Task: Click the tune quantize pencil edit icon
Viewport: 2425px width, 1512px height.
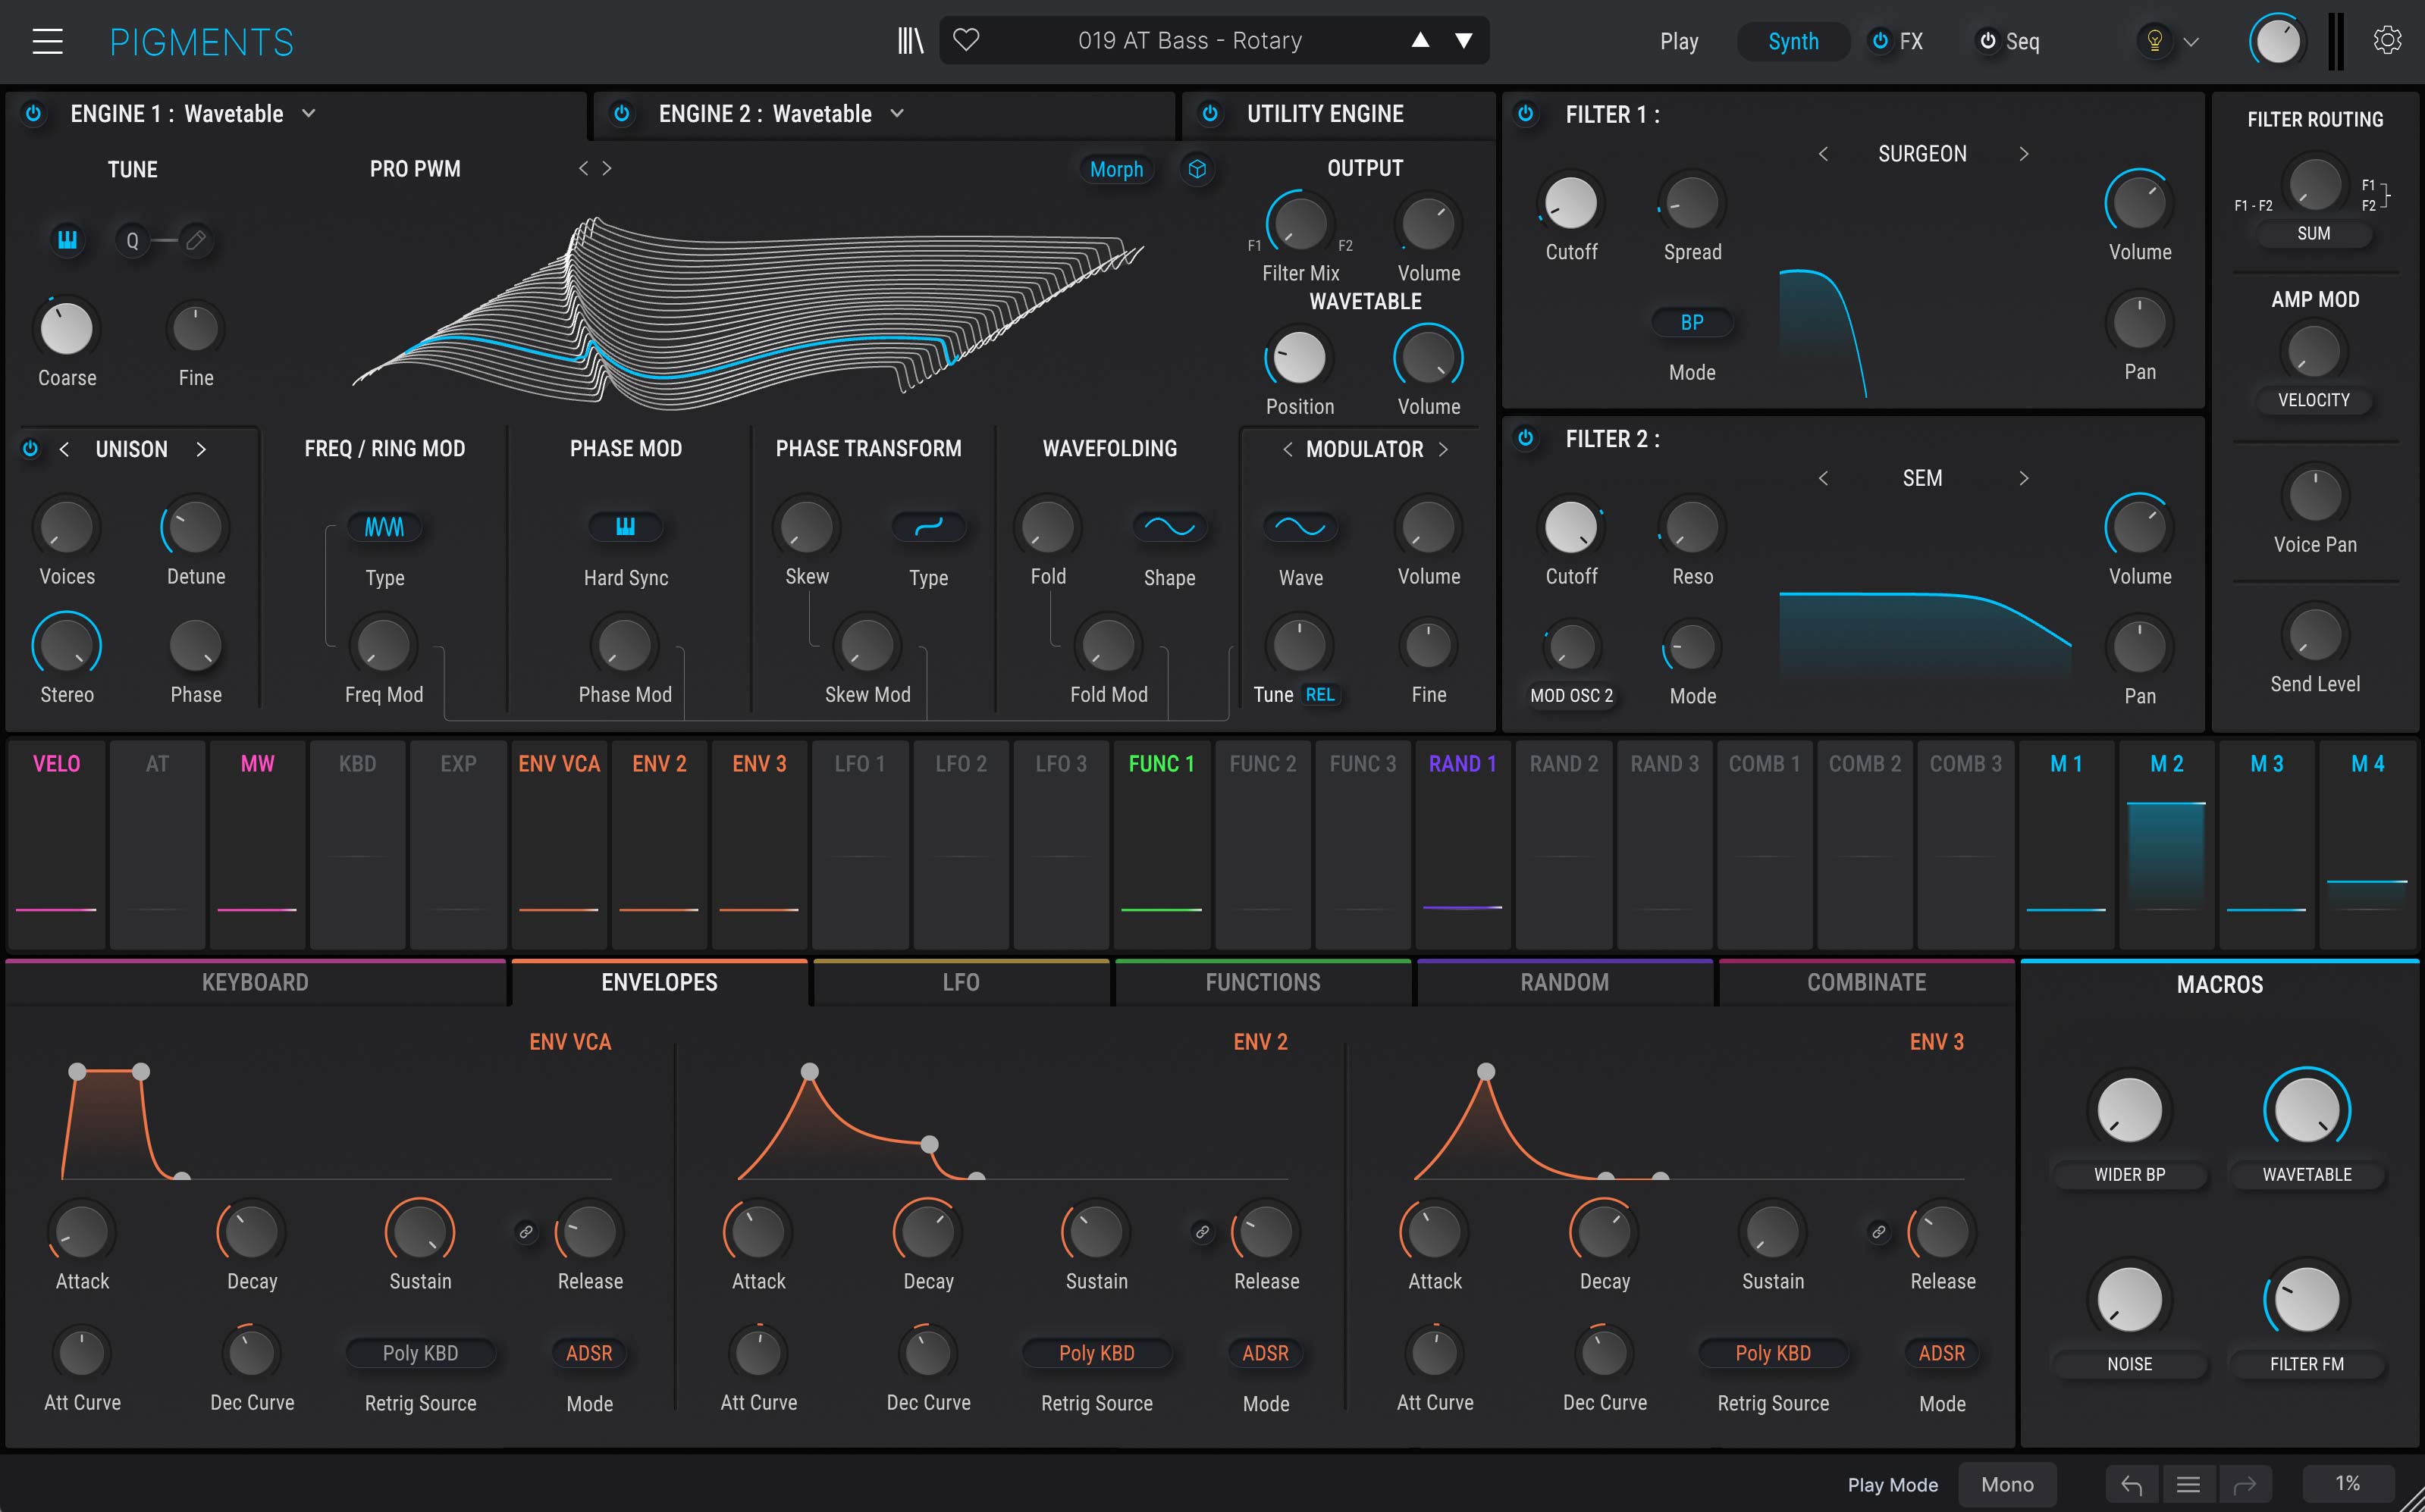Action: coord(196,240)
